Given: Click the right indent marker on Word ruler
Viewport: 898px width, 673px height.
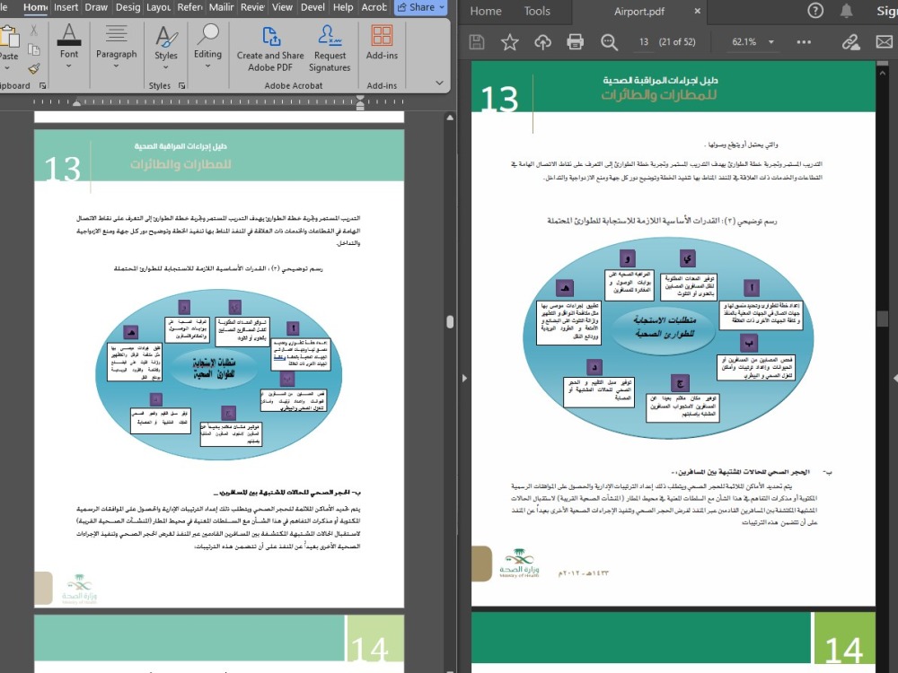Looking at the screenshot, I should pos(360,102).
